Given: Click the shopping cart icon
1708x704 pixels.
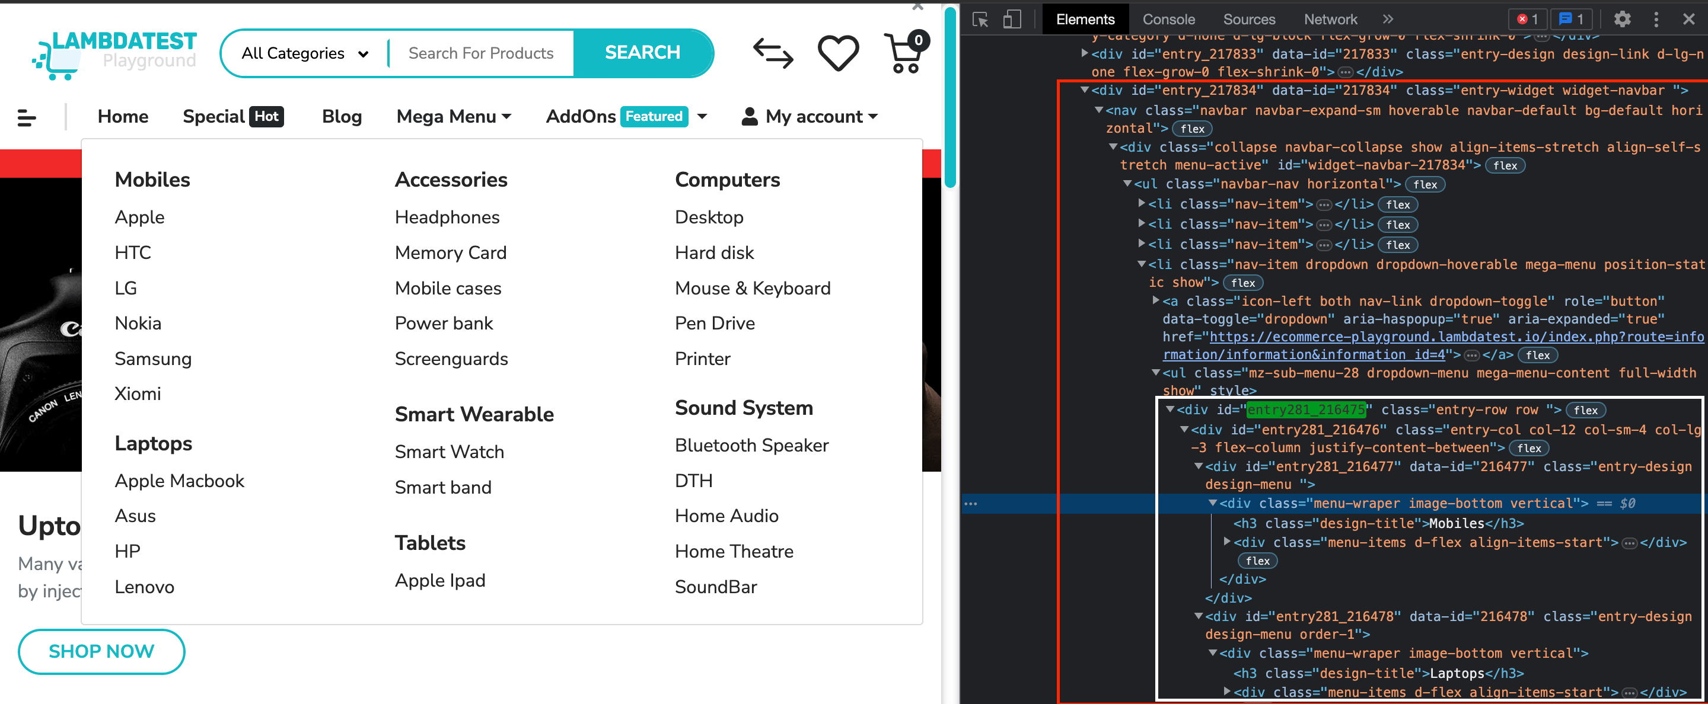Looking at the screenshot, I should [x=903, y=53].
